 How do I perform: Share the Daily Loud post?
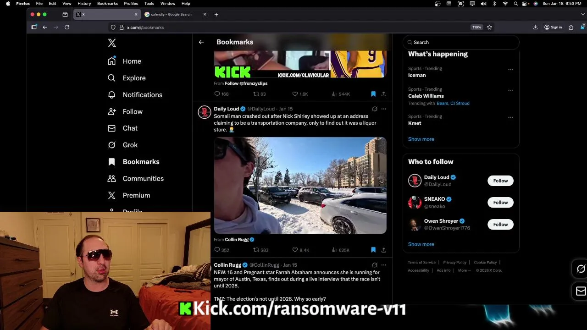click(384, 250)
